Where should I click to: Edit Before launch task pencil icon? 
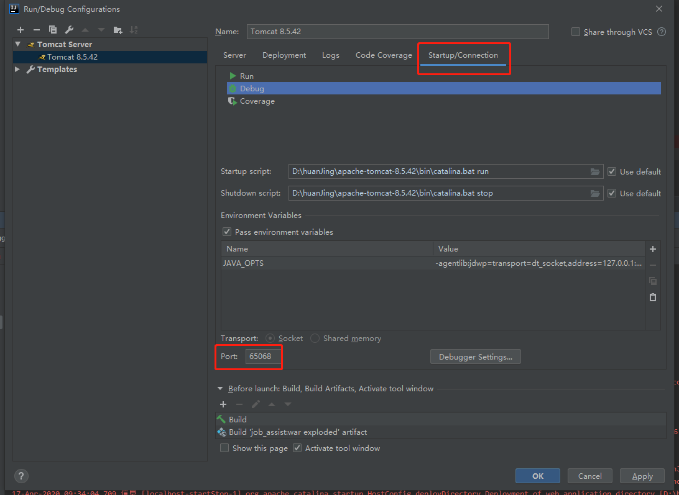click(256, 404)
